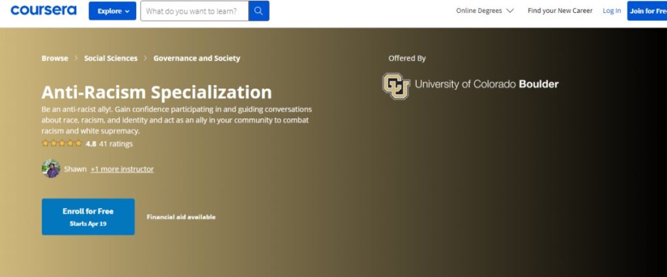The height and width of the screenshot is (277, 667).
Task: Click the CU Boulder logo emblem
Action: pos(396,86)
